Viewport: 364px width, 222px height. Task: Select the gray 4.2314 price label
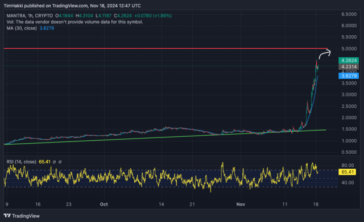349,67
